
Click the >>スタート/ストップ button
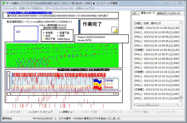40,112
